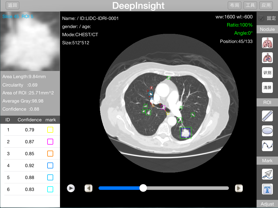Screen dimensions: 278x208
Task: Select the ellipse ROI tool
Action: coord(267,131)
